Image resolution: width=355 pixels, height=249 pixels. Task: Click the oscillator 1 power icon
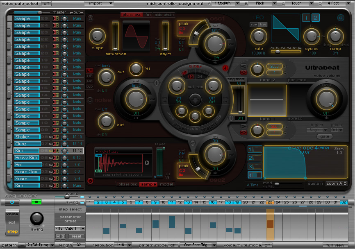(91, 18)
